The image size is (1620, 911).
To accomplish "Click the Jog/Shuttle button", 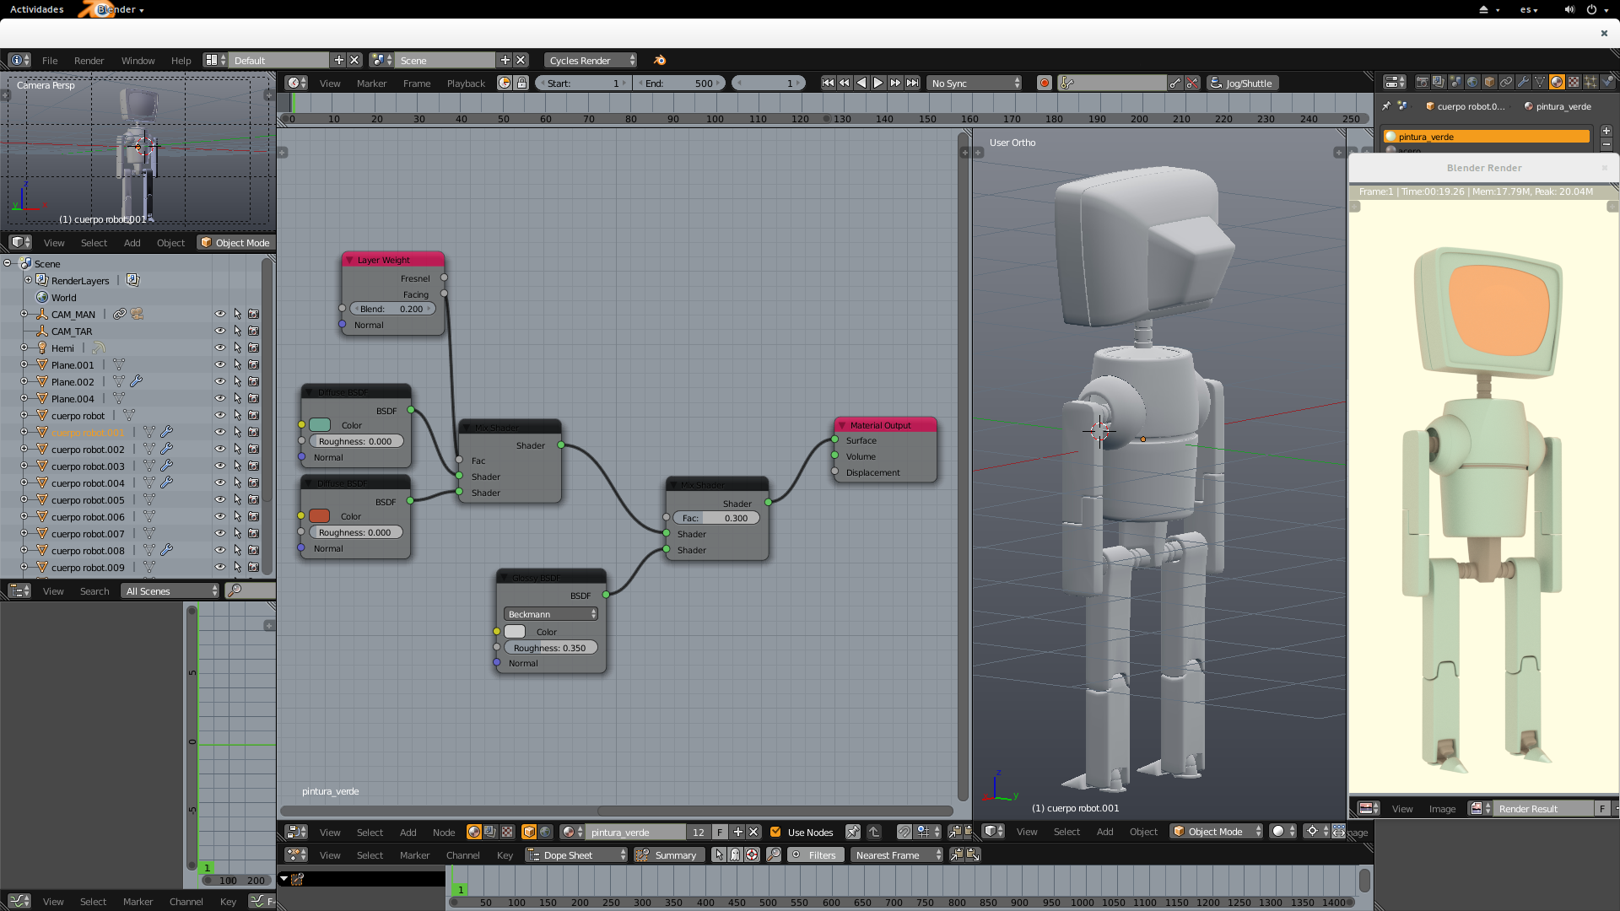I will pos(1242,83).
